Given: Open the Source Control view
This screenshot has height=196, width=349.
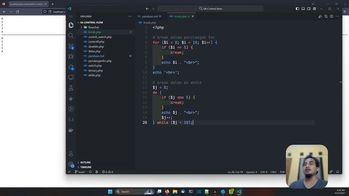Looking at the screenshot, I should point(71,46).
